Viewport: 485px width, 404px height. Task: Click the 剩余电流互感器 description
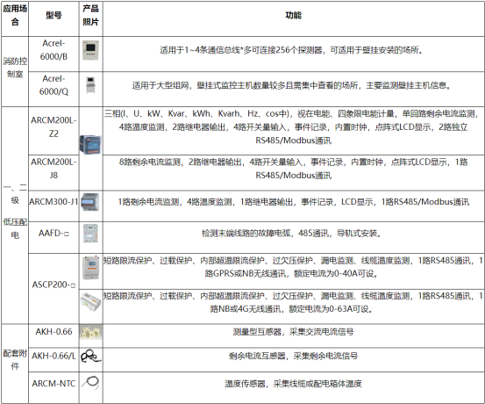pyautogui.click(x=293, y=356)
